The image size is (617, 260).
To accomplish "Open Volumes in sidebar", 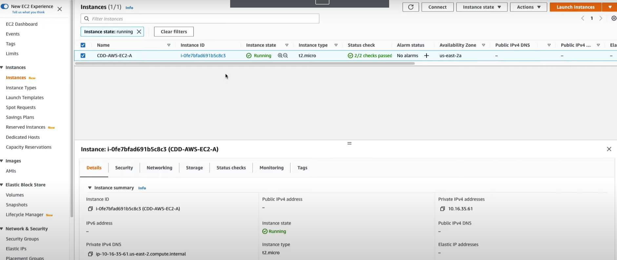I will [15, 195].
